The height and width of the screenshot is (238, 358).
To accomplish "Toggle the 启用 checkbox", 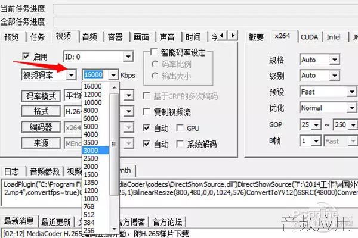I will 26,57.
